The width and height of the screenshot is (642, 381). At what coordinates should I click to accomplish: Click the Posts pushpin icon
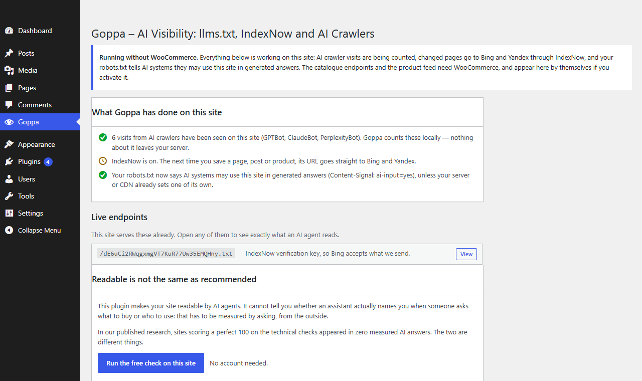click(9, 53)
